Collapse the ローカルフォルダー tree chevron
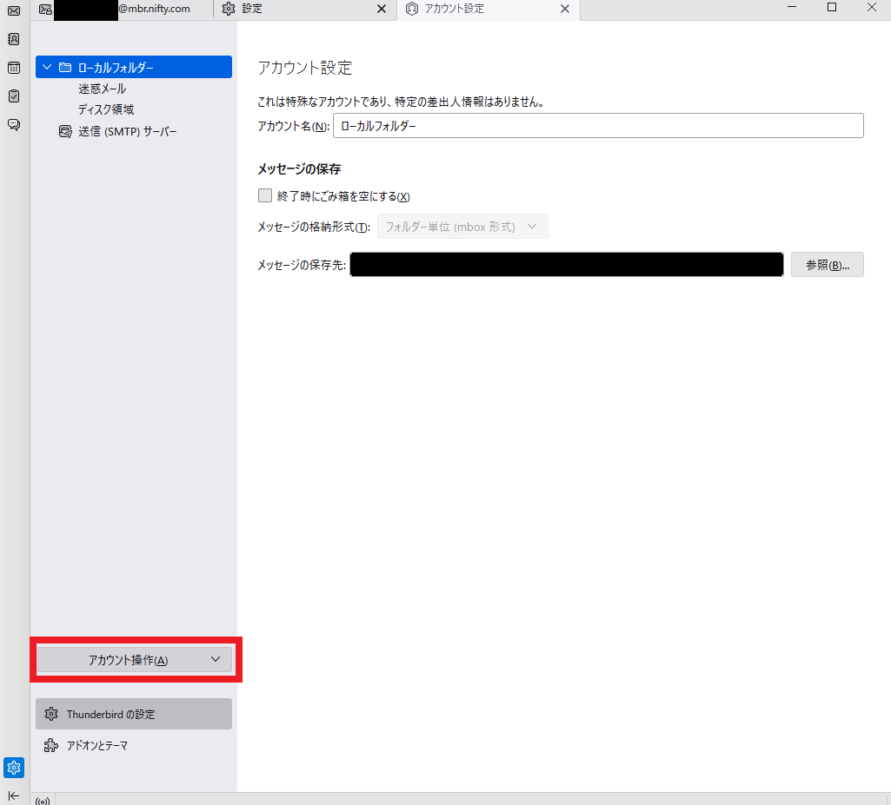 coord(47,68)
